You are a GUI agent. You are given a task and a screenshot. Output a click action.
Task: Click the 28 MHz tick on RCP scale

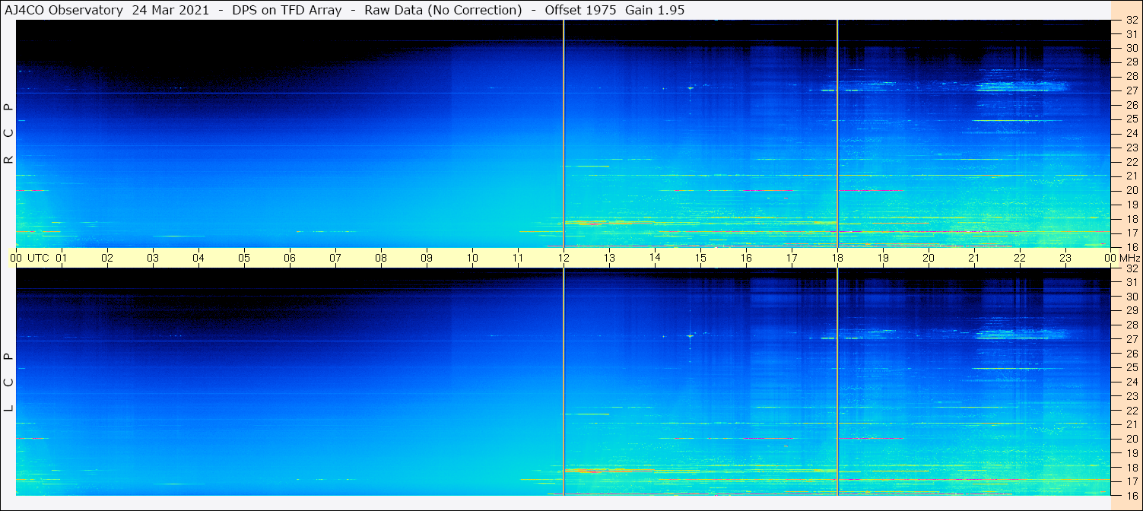pos(1132,76)
